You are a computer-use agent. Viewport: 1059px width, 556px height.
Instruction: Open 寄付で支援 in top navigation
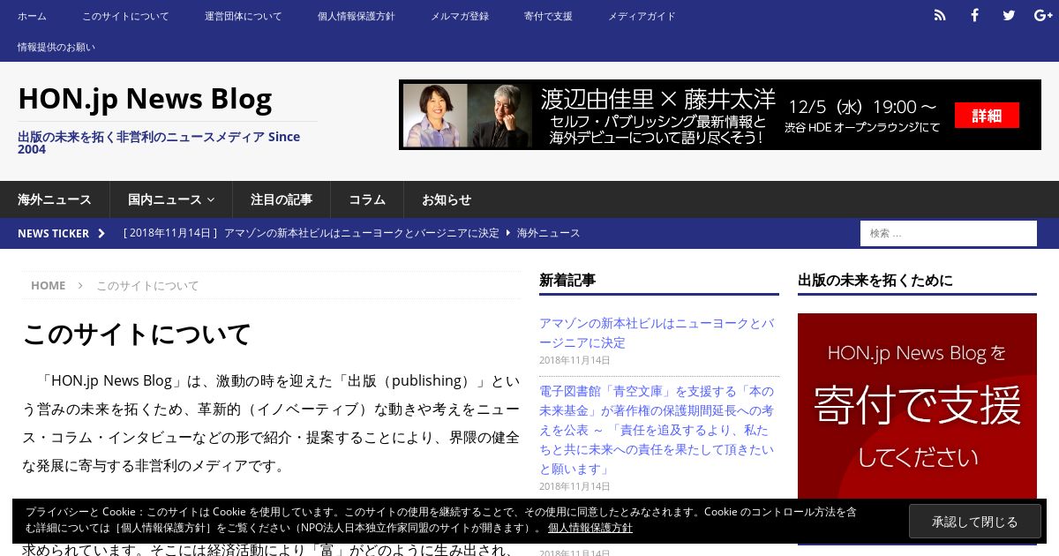point(548,16)
